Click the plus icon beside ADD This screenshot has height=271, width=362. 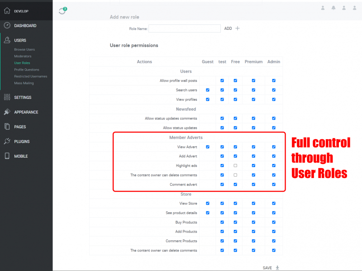tap(238, 28)
